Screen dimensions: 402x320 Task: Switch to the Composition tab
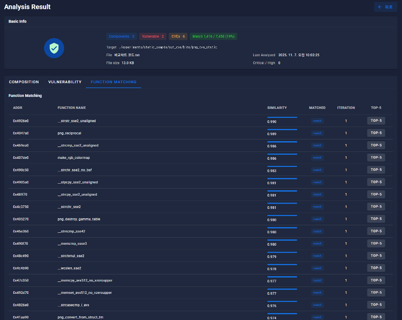pos(24,82)
